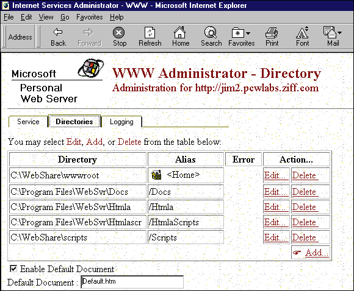Click the Print toolbar icon
The height and width of the screenshot is (291, 354).
pyautogui.click(x=272, y=33)
